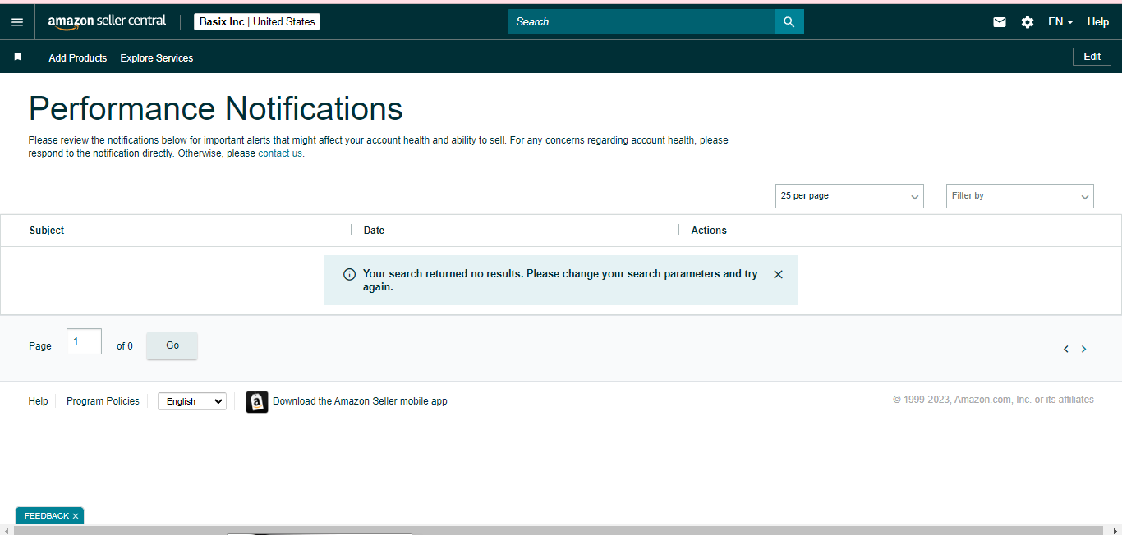The image size is (1122, 535).
Task: Click the Amazon Seller Central logo
Action: [107, 21]
